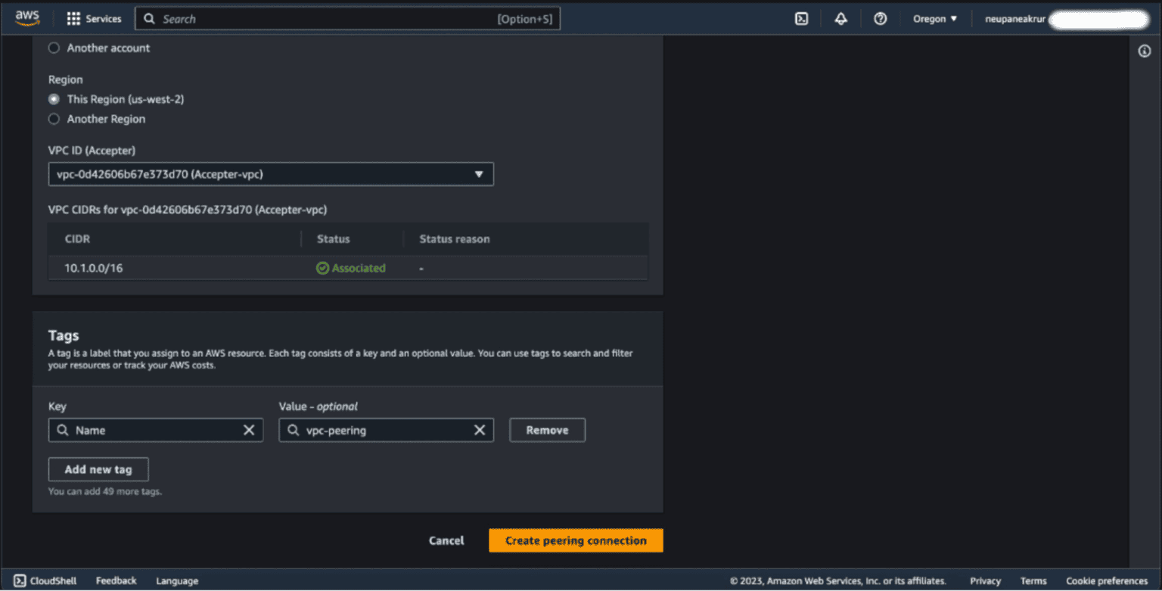Choose the Another Region option

(54, 119)
